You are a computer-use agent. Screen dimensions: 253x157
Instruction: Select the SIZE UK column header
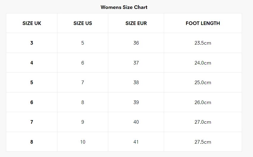point(32,23)
